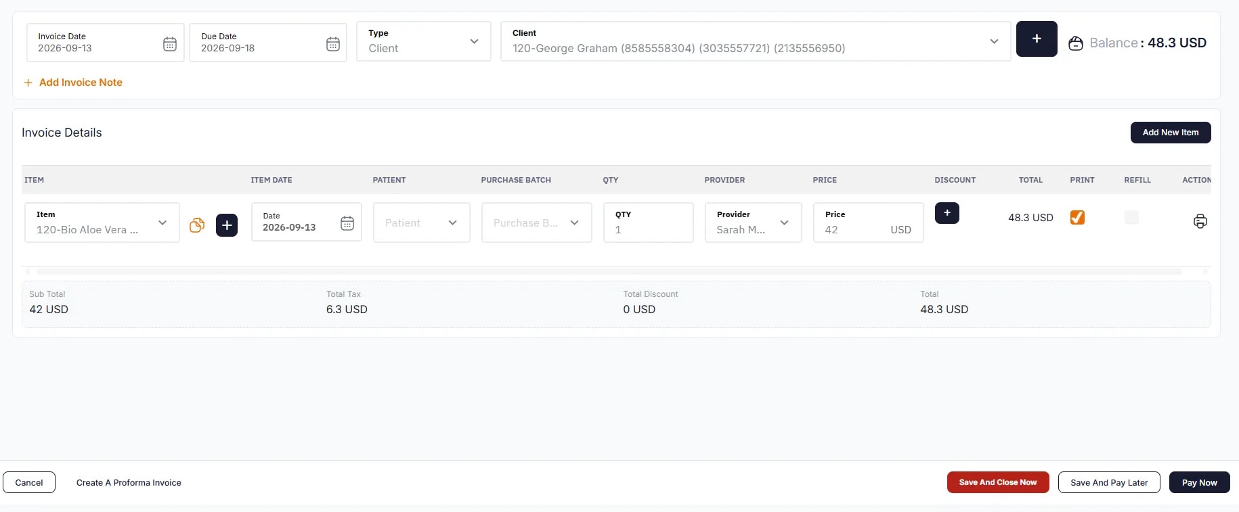
Task: Open the Patient dropdown
Action: click(422, 223)
